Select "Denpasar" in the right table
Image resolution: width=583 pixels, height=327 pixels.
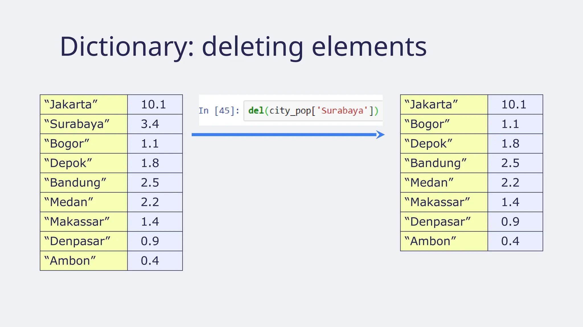pos(444,222)
